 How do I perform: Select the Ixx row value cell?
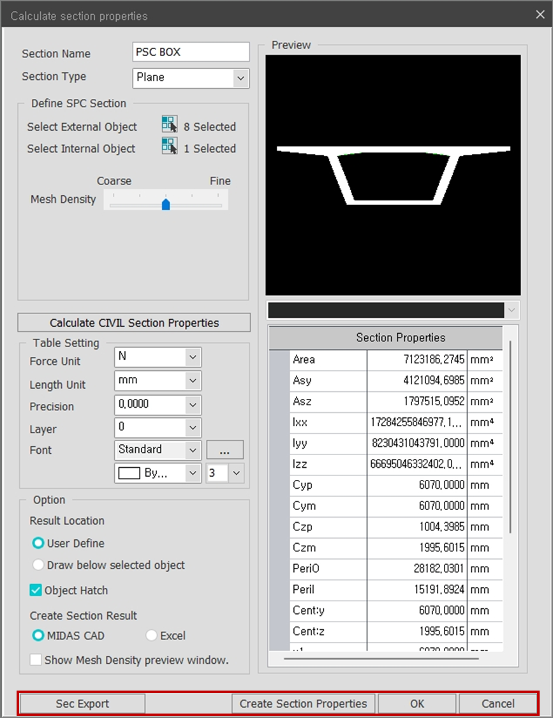417,423
